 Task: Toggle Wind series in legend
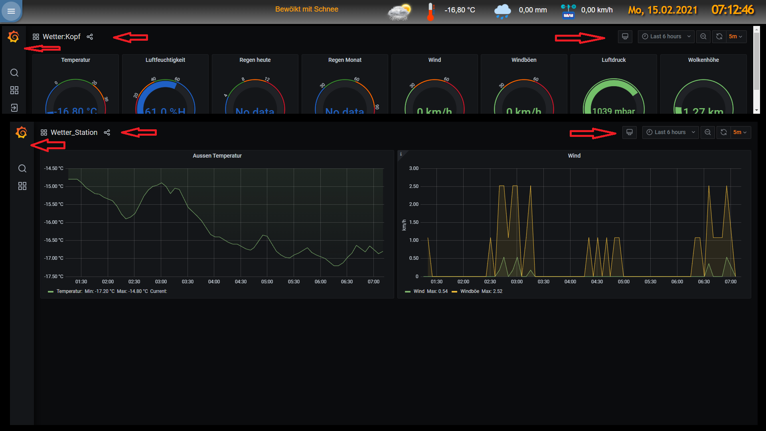click(x=419, y=291)
